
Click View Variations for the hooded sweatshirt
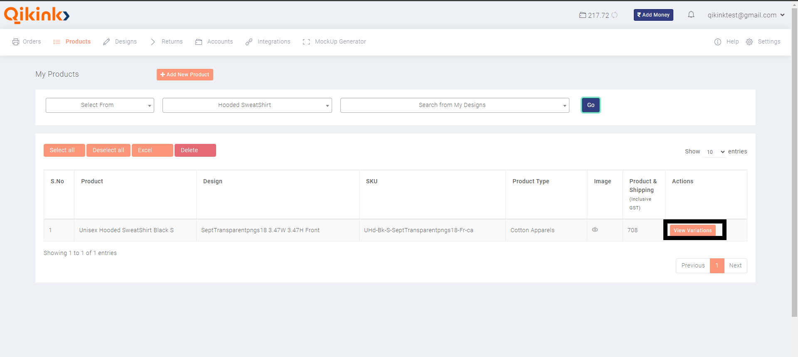click(692, 231)
